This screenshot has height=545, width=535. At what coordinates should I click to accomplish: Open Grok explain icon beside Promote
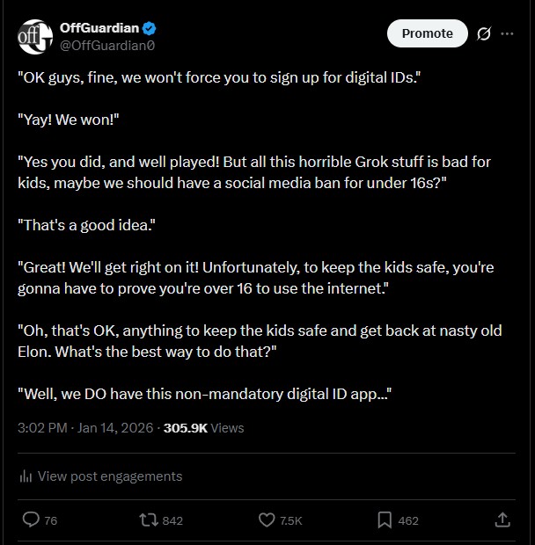(x=483, y=34)
